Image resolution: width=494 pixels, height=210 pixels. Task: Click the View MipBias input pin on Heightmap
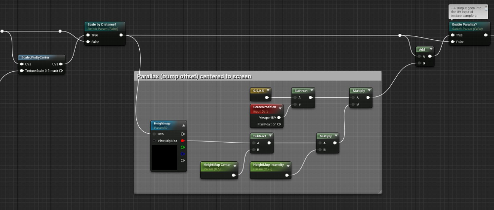coord(154,141)
